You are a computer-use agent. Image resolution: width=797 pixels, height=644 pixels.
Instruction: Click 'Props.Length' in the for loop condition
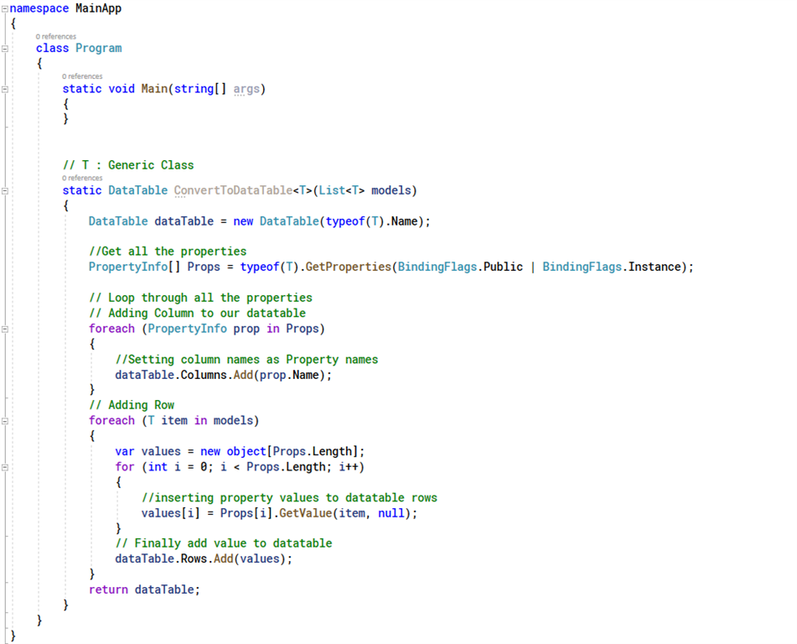click(286, 467)
